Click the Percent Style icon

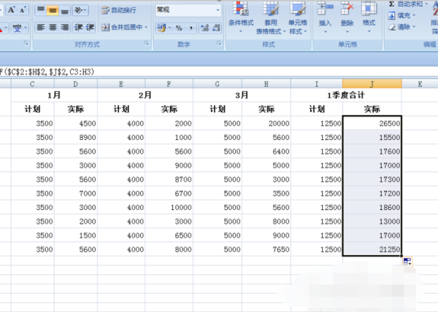pos(177,28)
